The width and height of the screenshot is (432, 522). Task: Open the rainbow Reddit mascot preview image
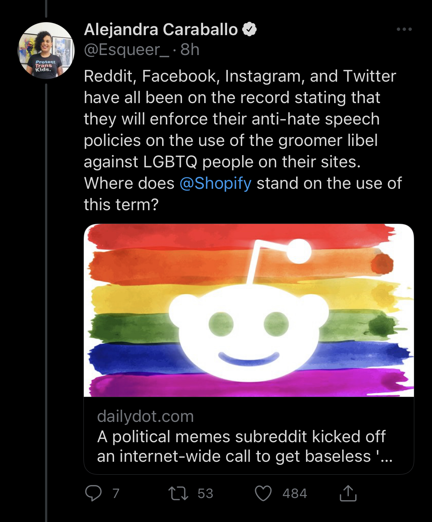[x=248, y=310]
